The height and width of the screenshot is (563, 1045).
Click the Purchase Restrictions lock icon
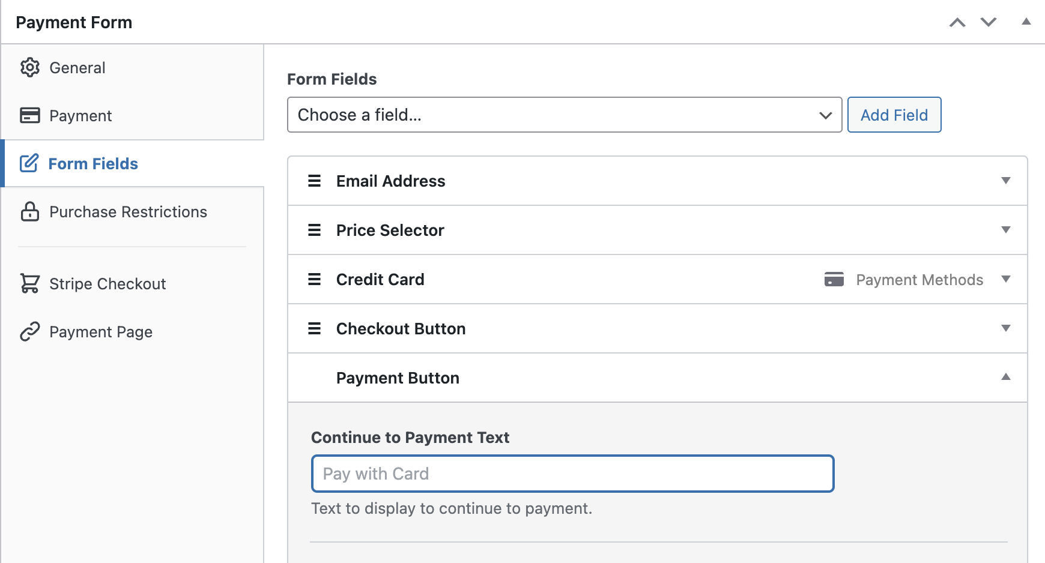coord(30,211)
